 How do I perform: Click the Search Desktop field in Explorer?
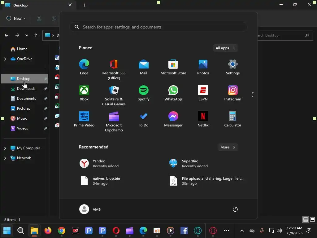click(x=285, y=35)
